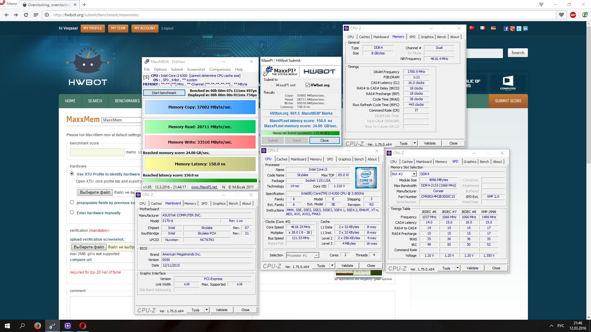The image size is (591, 332).
Task: Expand Tools arrow in CPU-Z Memory window
Action: pos(415,143)
